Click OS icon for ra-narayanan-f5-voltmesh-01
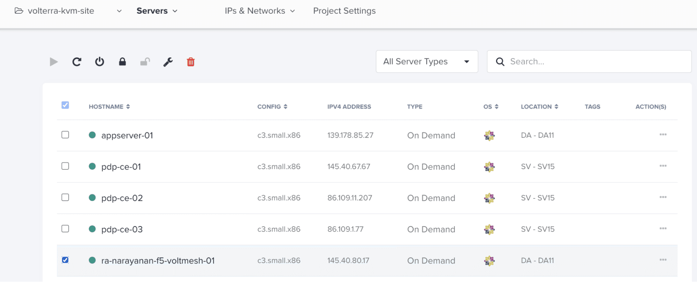Screen dimensions: 697x282 point(490,261)
